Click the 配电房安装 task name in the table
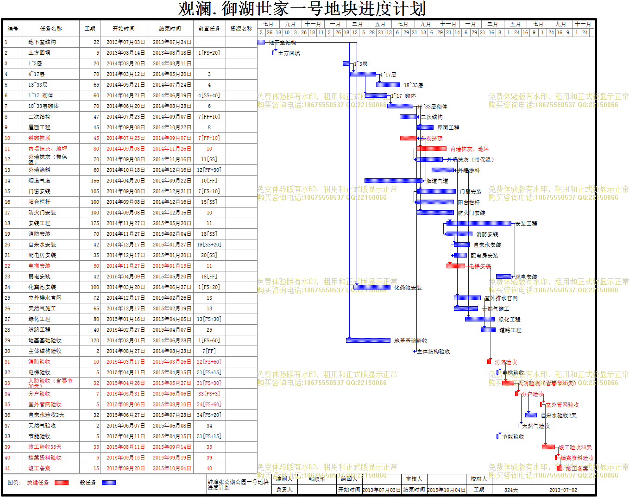629x497 pixels. pyautogui.click(x=42, y=255)
